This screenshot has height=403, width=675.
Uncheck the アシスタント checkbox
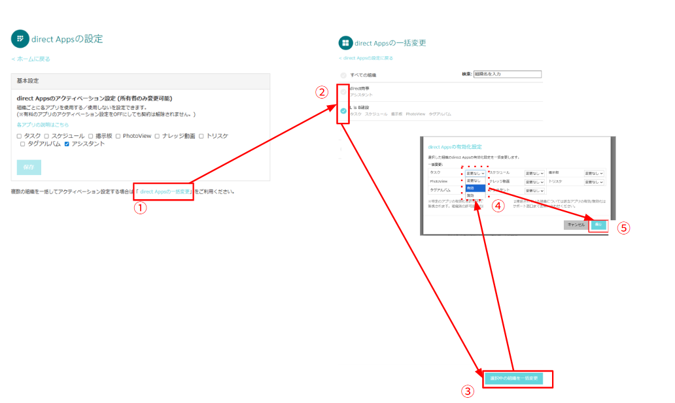[67, 144]
